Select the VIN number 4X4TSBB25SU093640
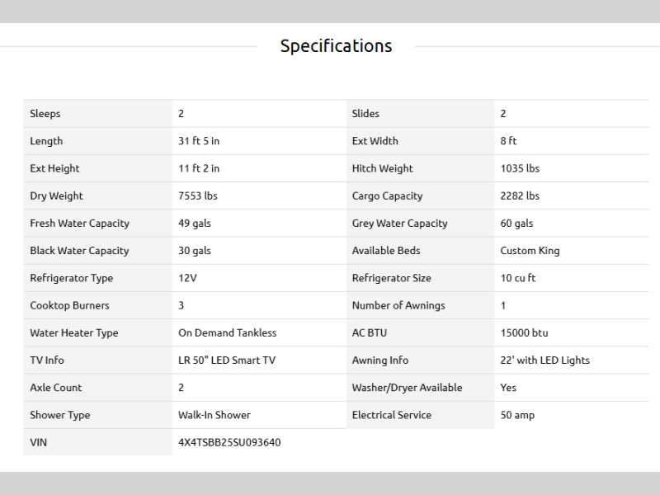 [229, 442]
